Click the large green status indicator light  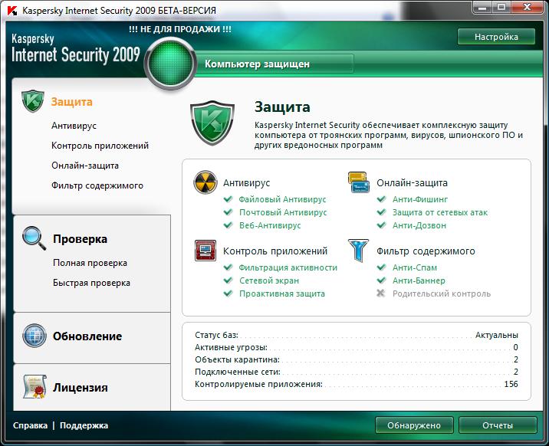click(x=171, y=64)
